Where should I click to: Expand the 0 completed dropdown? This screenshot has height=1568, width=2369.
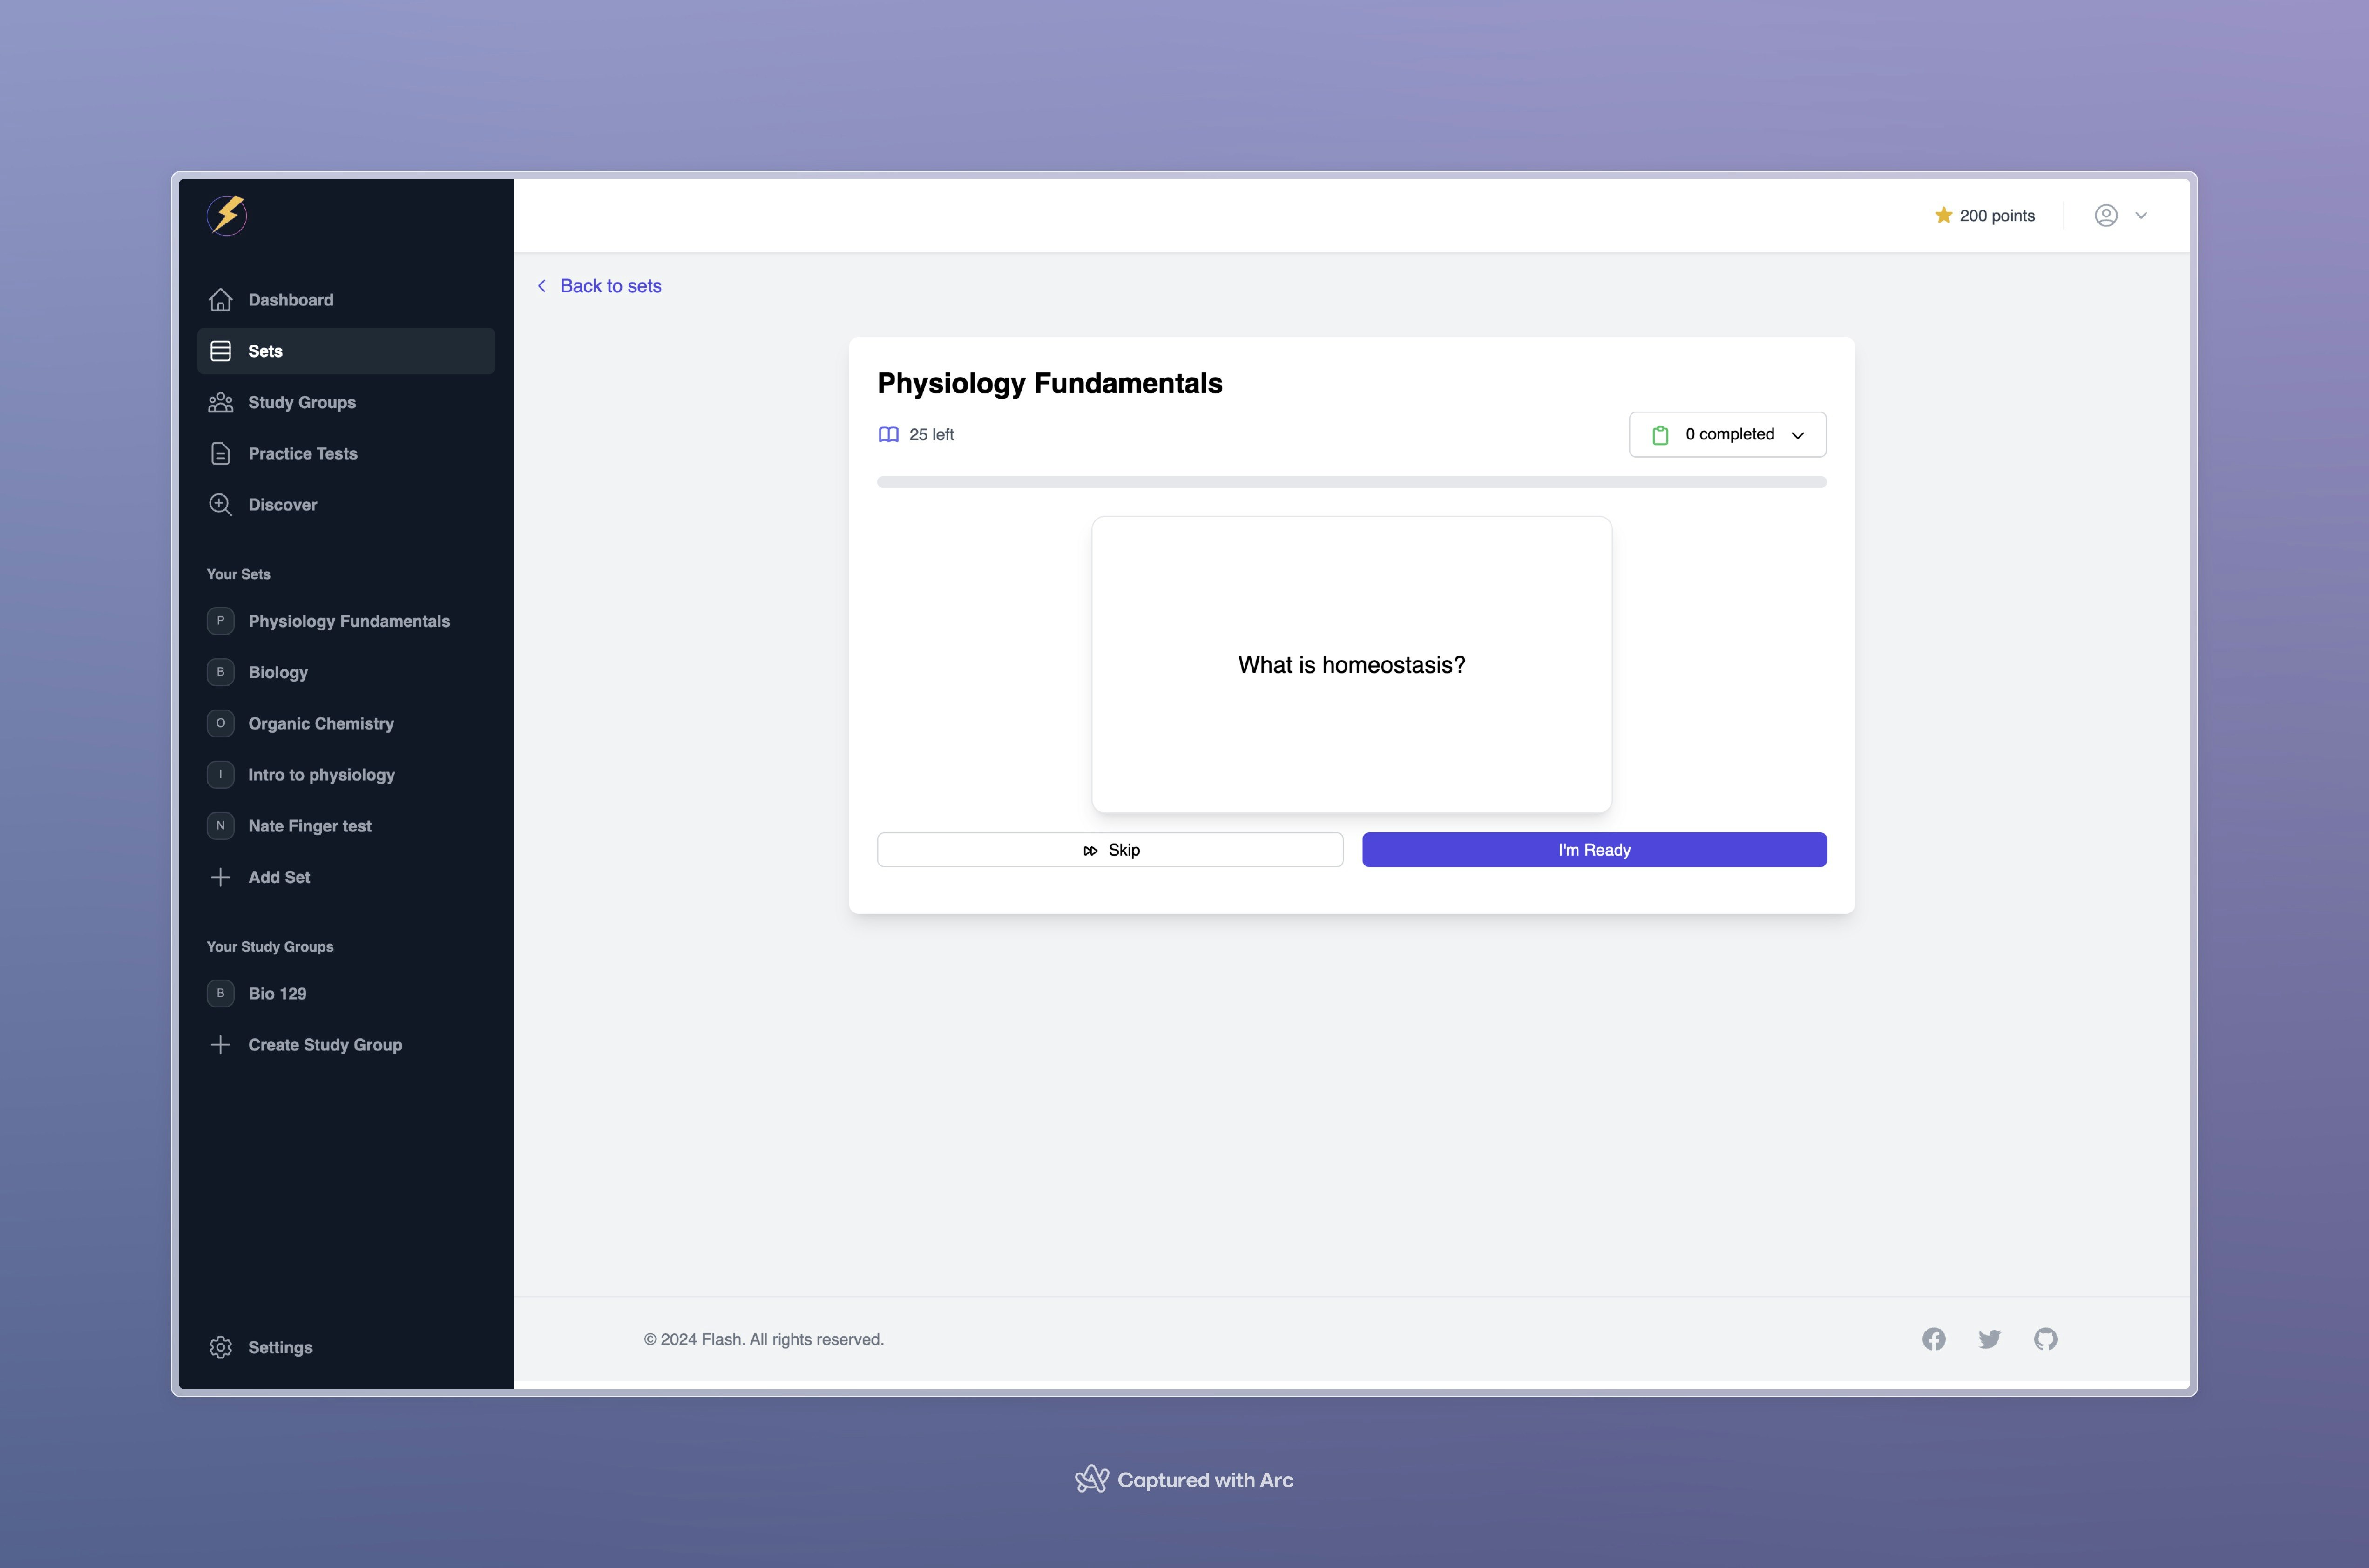click(x=1727, y=434)
